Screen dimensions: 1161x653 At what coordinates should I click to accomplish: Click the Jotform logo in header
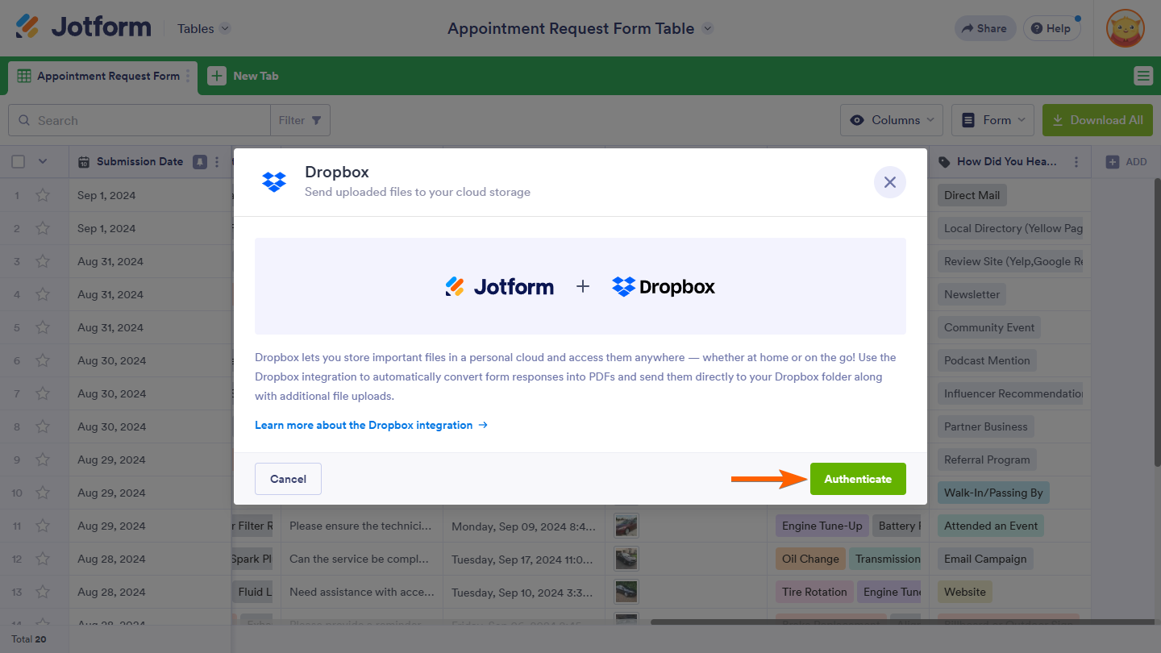[84, 28]
